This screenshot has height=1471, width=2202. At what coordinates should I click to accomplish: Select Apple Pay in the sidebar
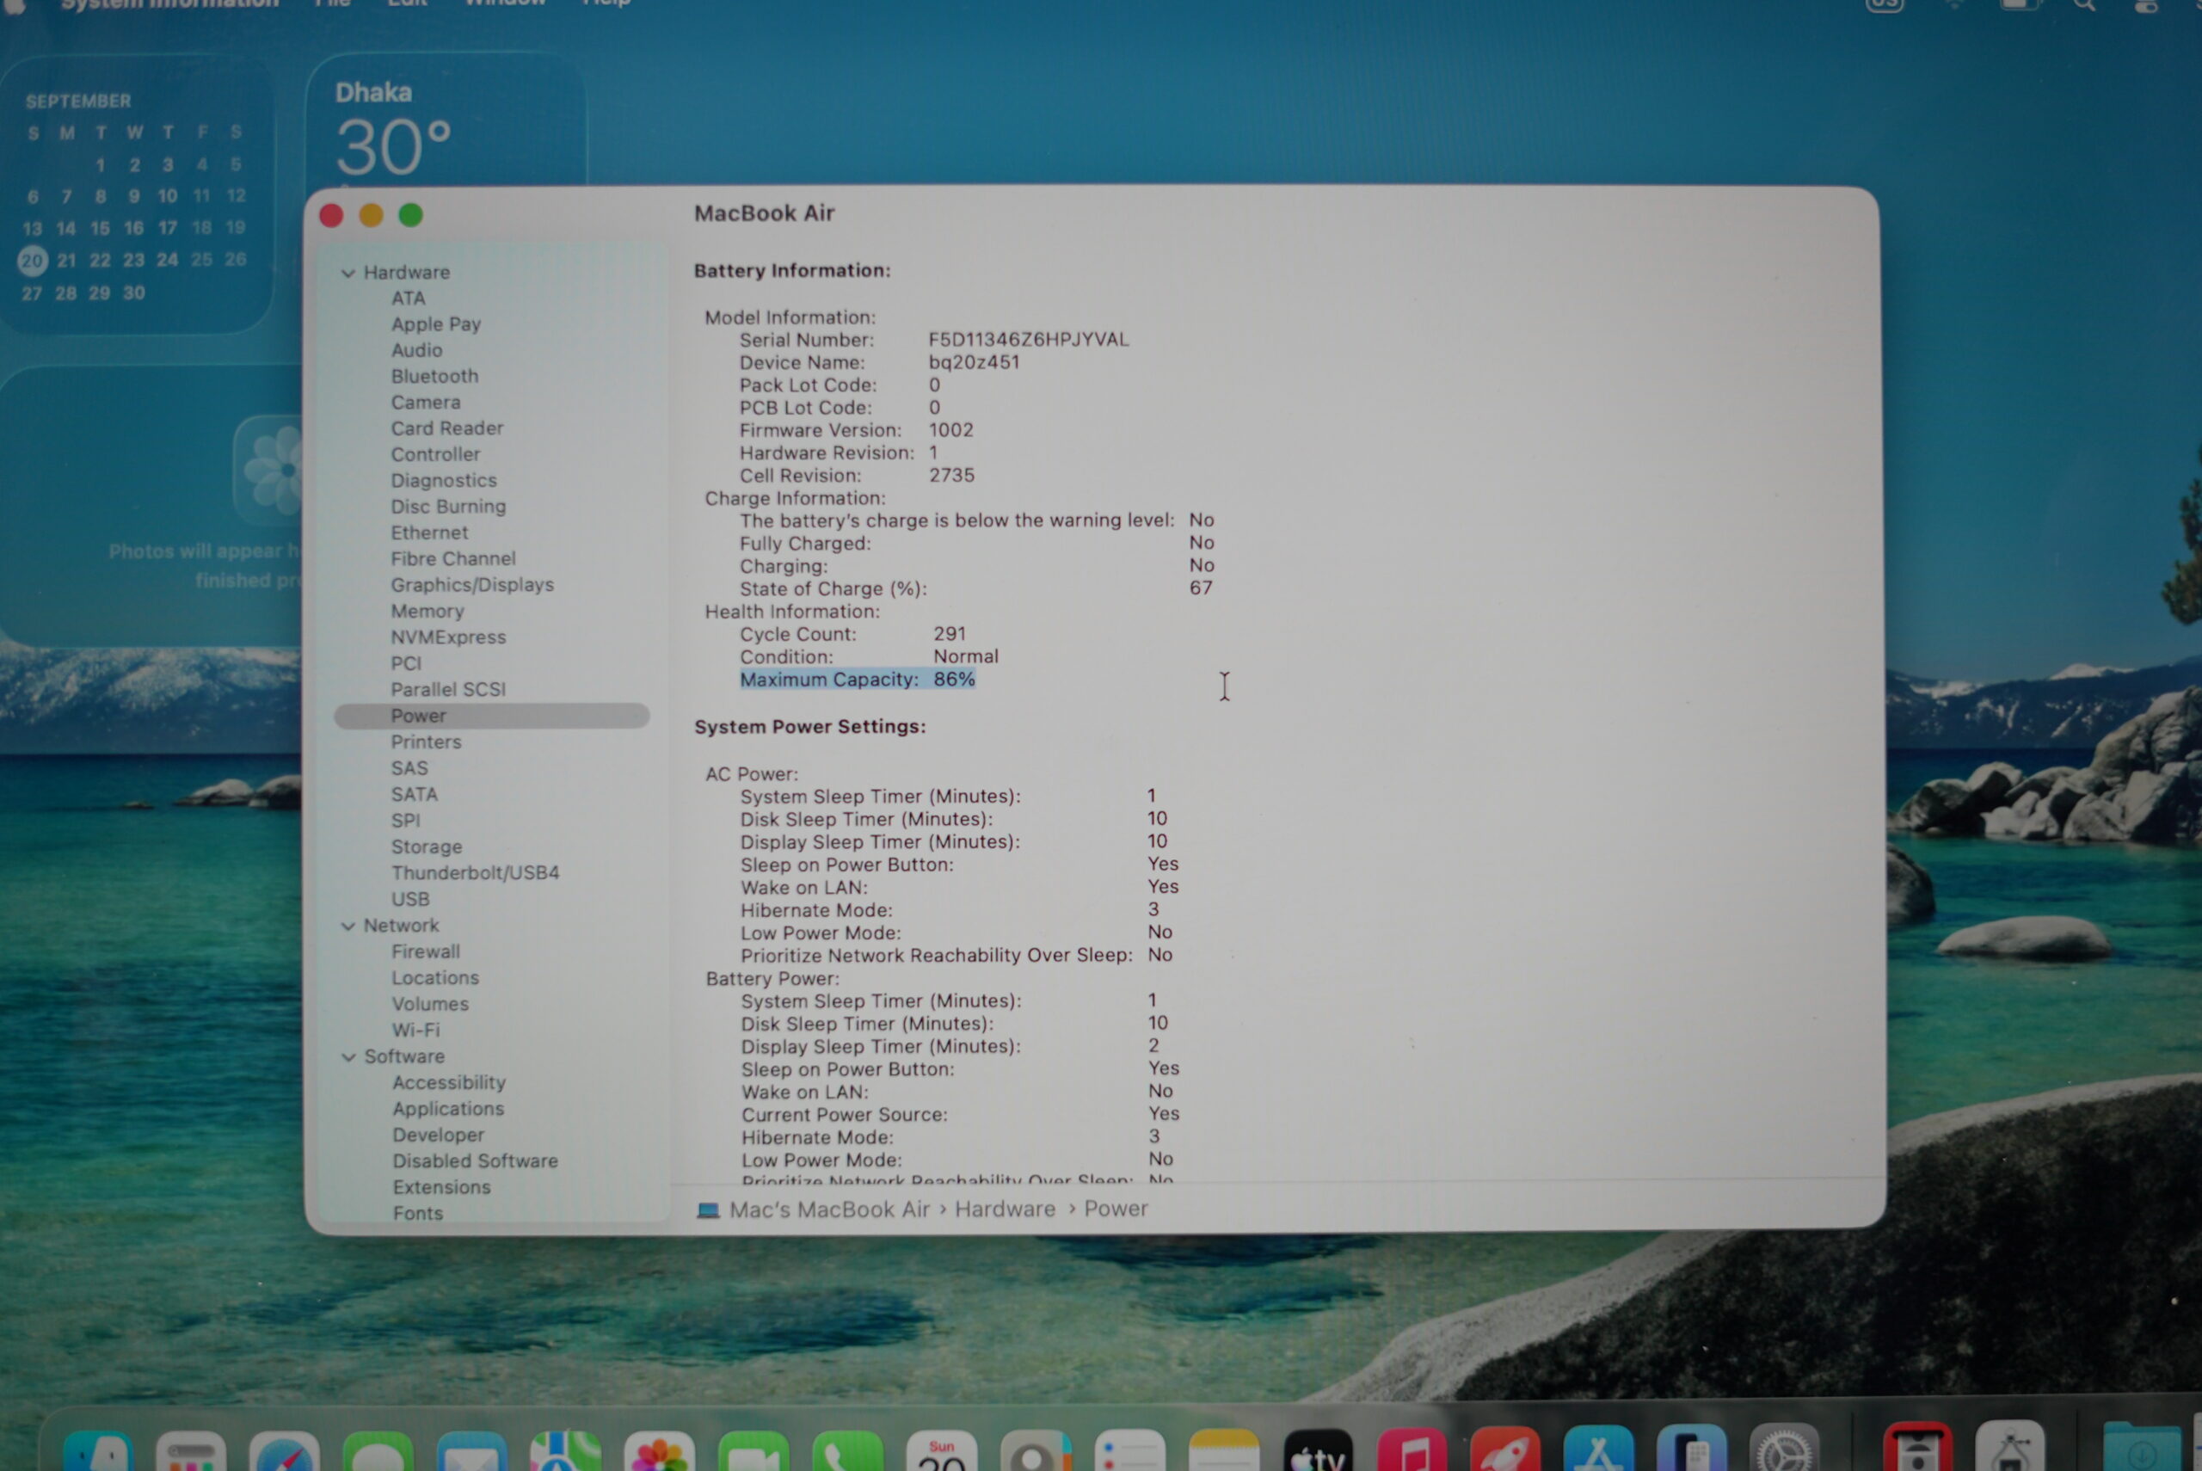[x=436, y=324]
